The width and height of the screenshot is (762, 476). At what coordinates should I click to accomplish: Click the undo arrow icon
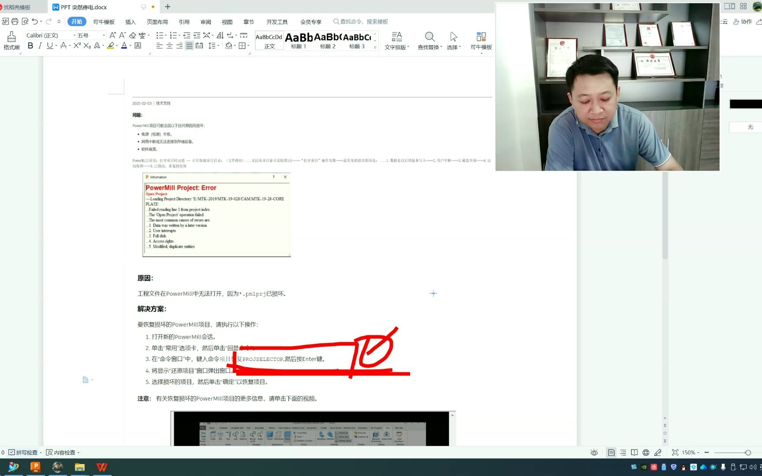(35, 22)
